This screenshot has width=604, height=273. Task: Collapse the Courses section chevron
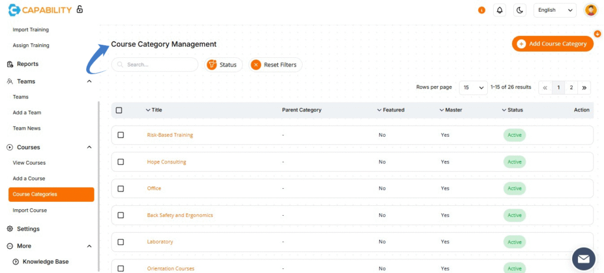(x=90, y=147)
